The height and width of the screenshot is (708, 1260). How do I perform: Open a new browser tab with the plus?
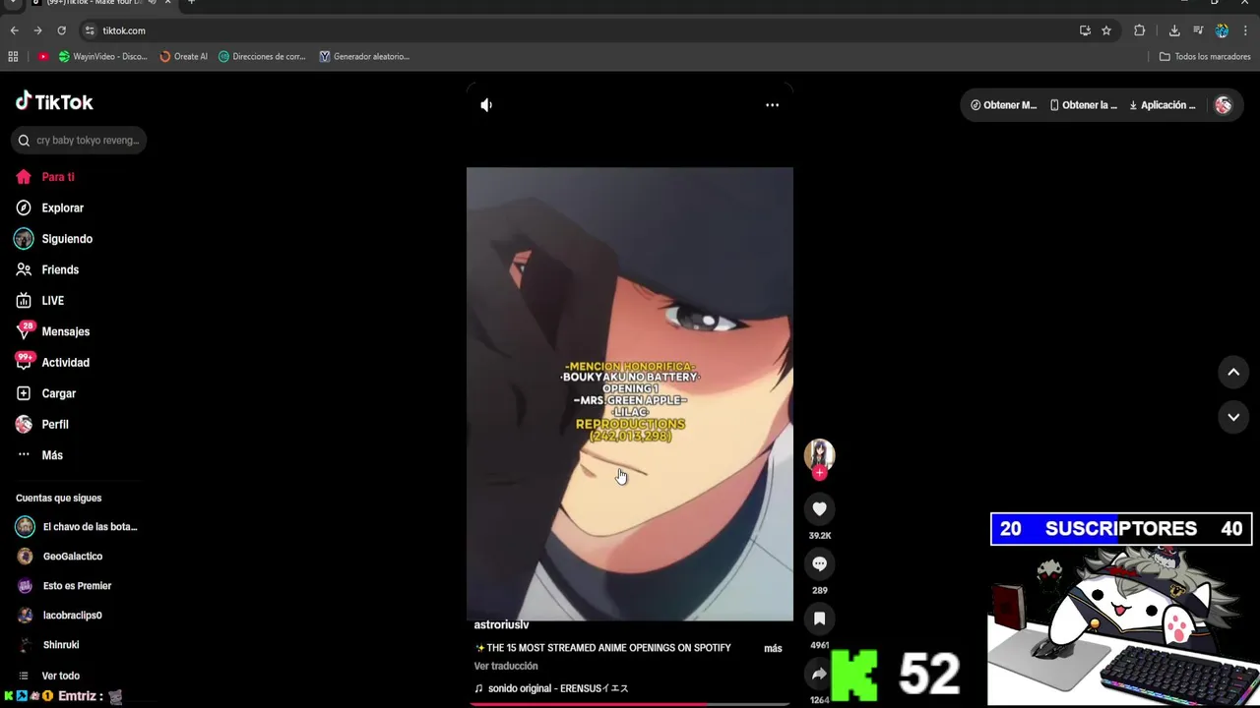(x=191, y=2)
